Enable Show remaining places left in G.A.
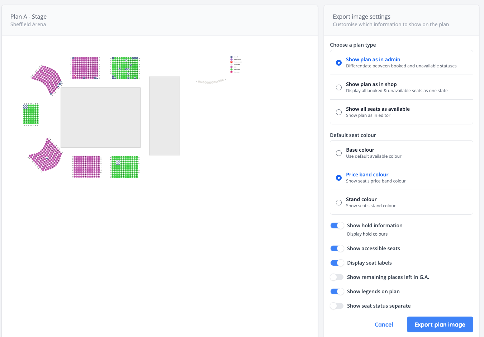 click(x=336, y=277)
